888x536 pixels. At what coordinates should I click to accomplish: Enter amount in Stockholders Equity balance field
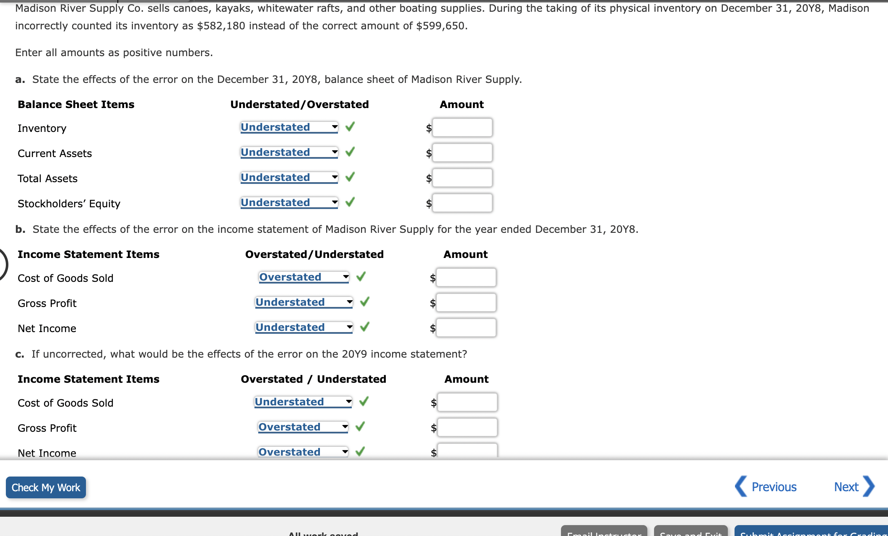click(466, 203)
